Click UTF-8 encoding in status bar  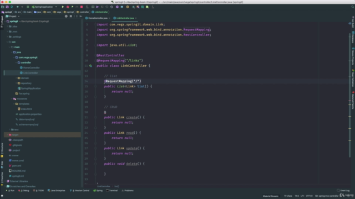(x=309, y=196)
